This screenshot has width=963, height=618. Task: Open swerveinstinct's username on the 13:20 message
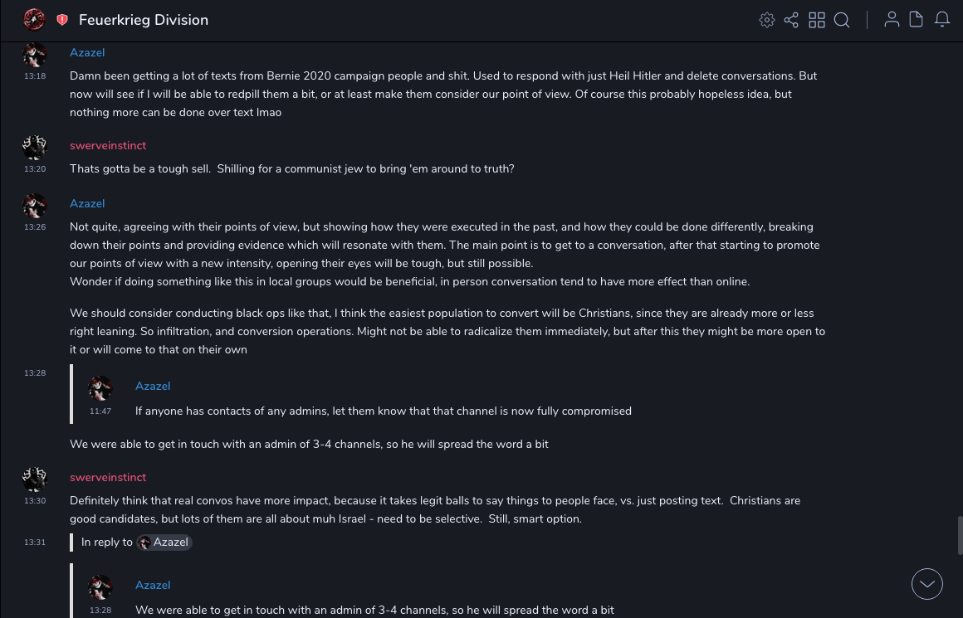tap(108, 145)
